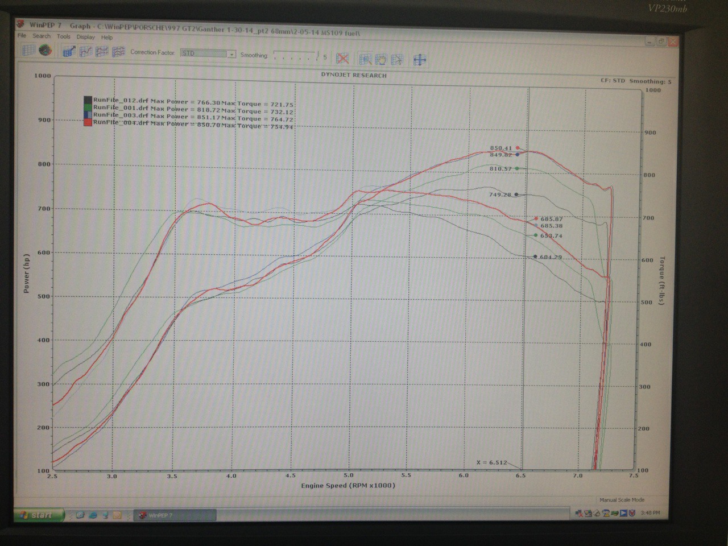Open the Tools menu
728x546 pixels.
(x=64, y=36)
